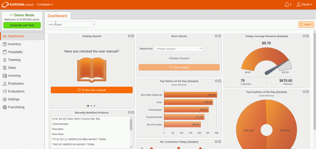316x149 pixels.
Task: Click the Ticketing sidebar icon
Action: tap(5, 60)
